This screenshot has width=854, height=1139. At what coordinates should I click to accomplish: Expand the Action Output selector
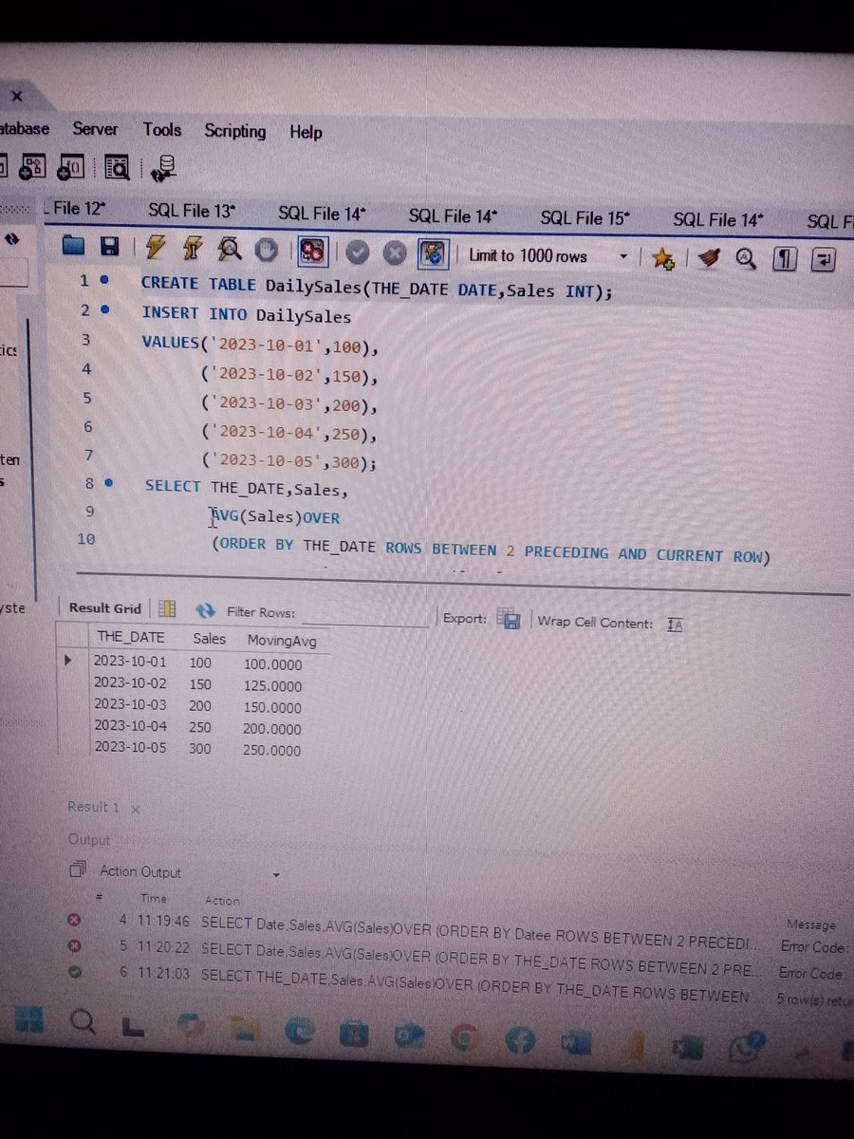click(x=276, y=872)
